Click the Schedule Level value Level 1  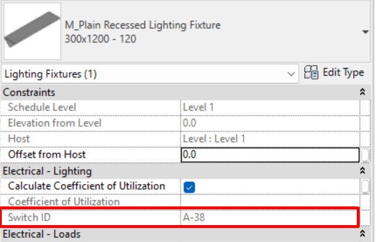198,107
